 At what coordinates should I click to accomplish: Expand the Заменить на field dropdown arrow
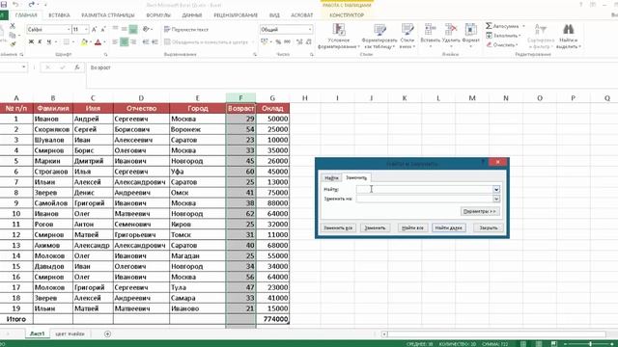click(x=496, y=200)
